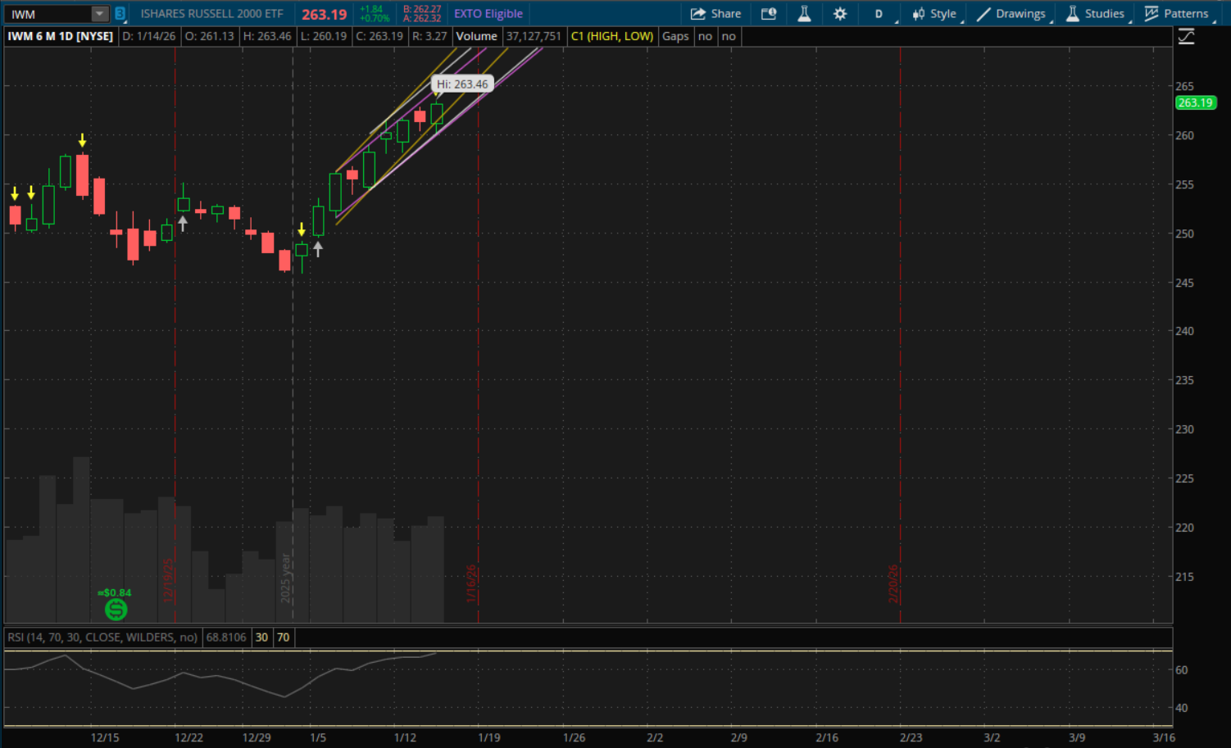
Task: Open chart settings gear icon
Action: [840, 14]
